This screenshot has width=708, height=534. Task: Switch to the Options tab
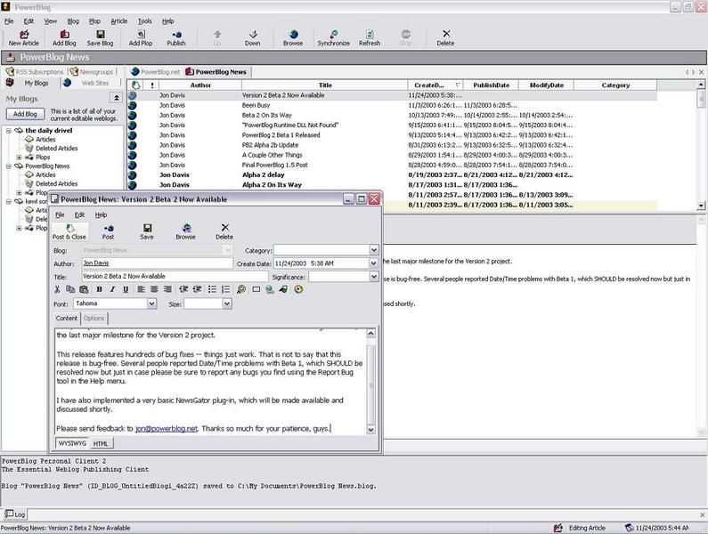point(94,319)
